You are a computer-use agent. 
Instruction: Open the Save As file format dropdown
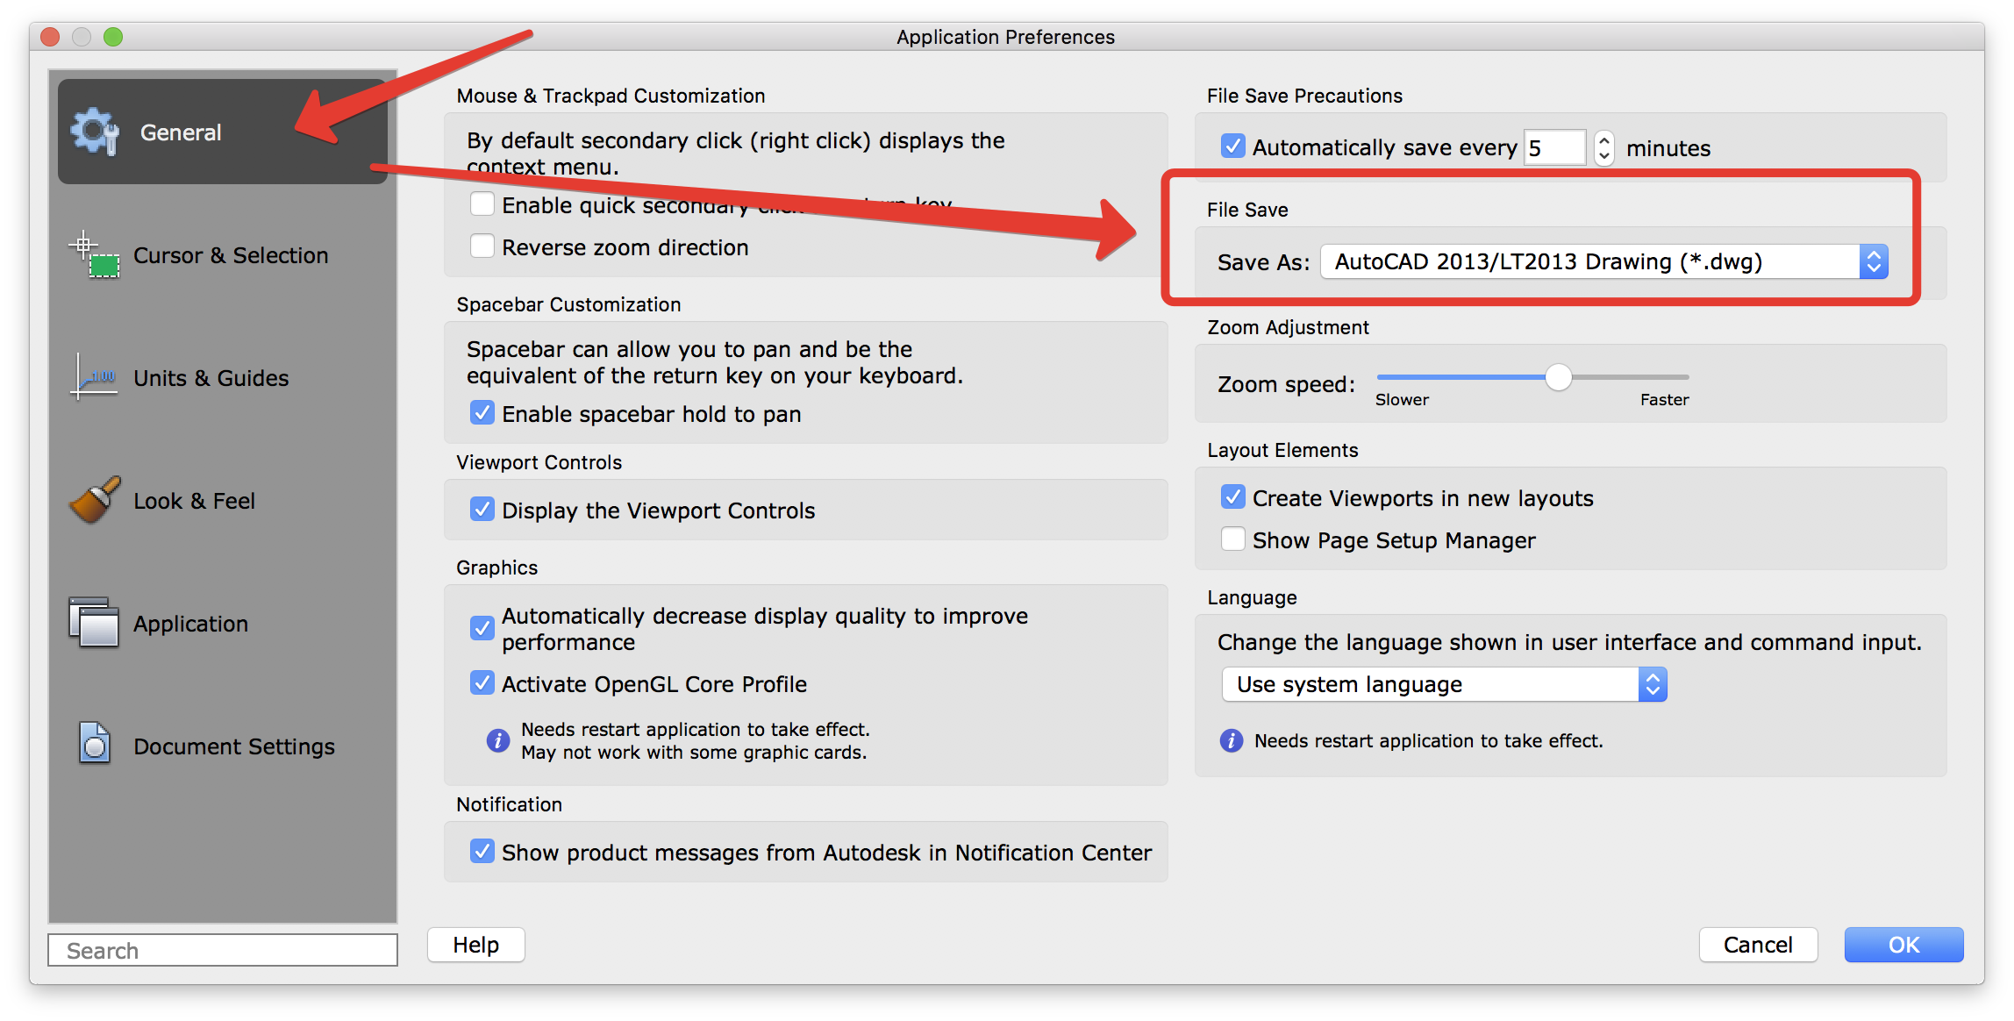click(x=1874, y=261)
